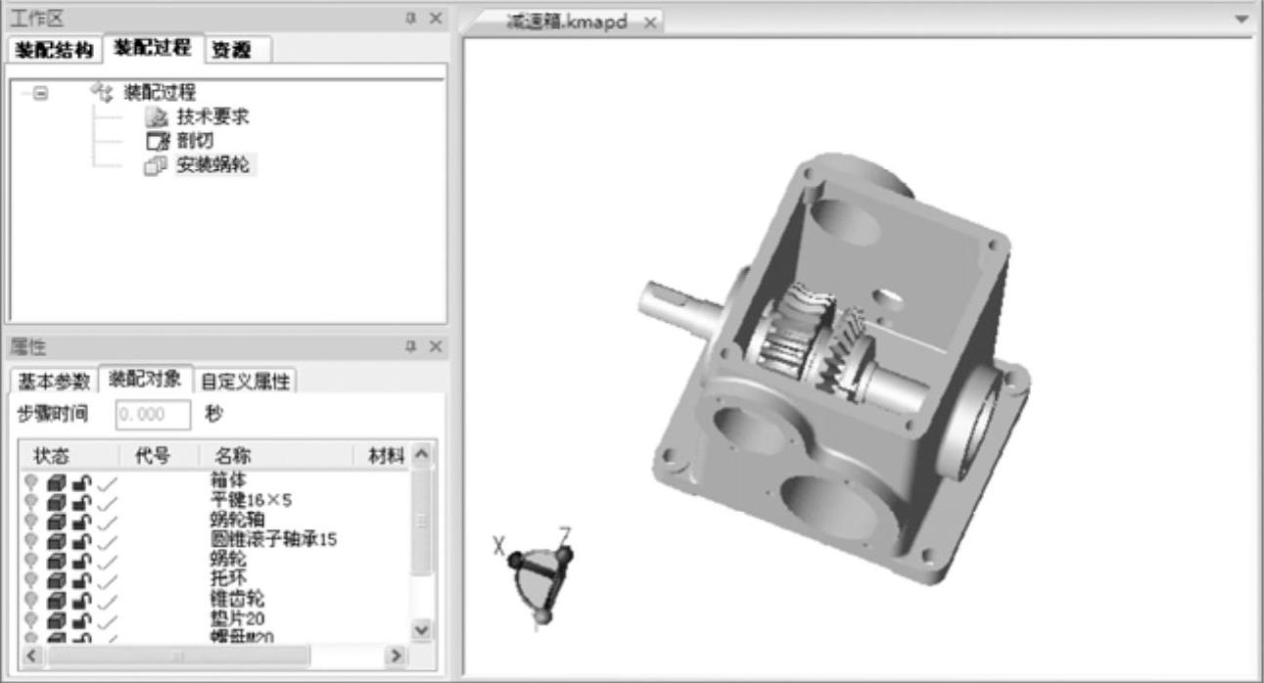Image resolution: width=1264 pixels, height=683 pixels.
Task: Close the 减速箱.kmapd document tab
Action: click(649, 22)
